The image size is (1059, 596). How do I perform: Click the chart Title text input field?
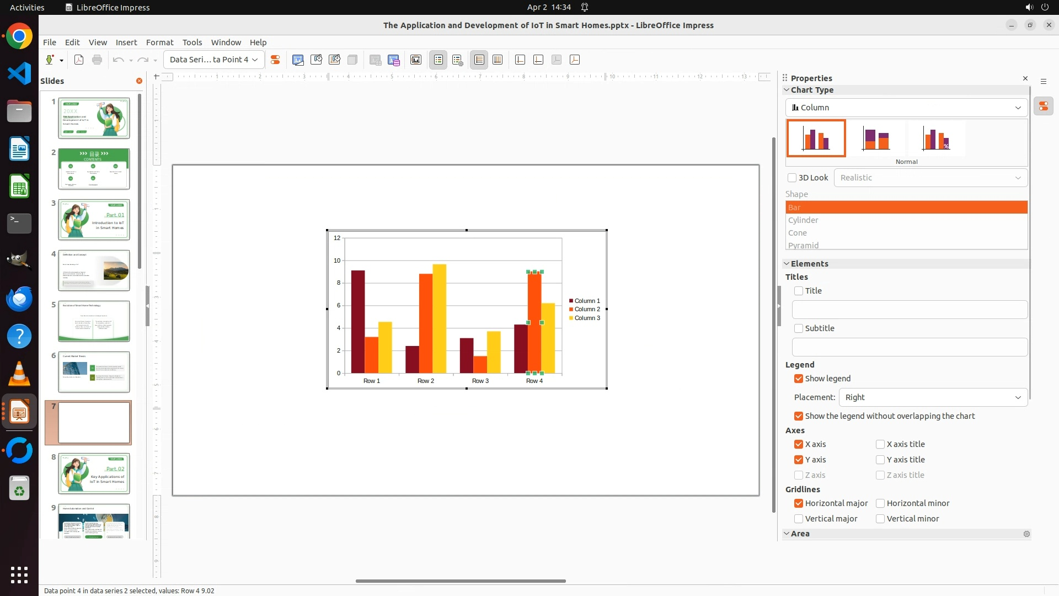[x=910, y=310]
